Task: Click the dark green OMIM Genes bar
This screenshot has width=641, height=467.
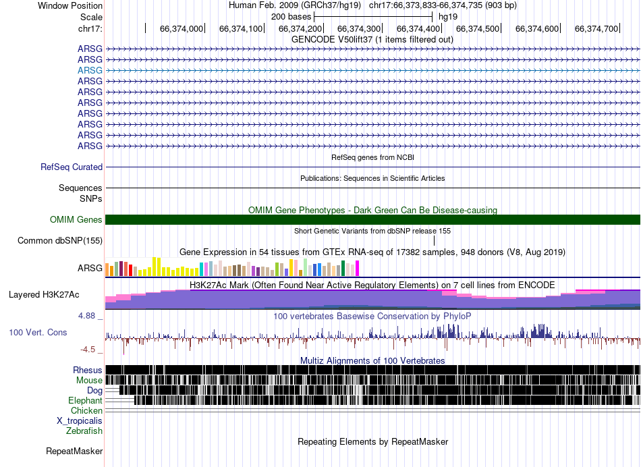Action: point(373,219)
